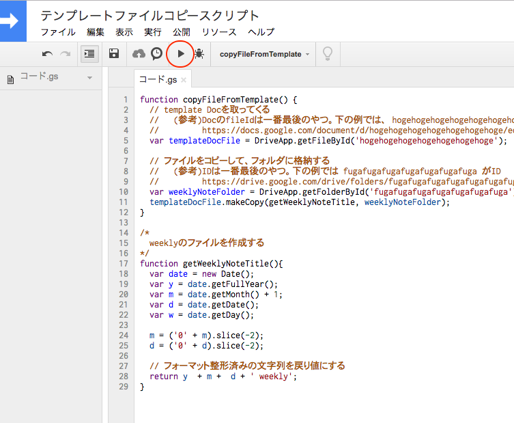Redo the last undone edit
The width and height of the screenshot is (514, 423).
point(66,54)
